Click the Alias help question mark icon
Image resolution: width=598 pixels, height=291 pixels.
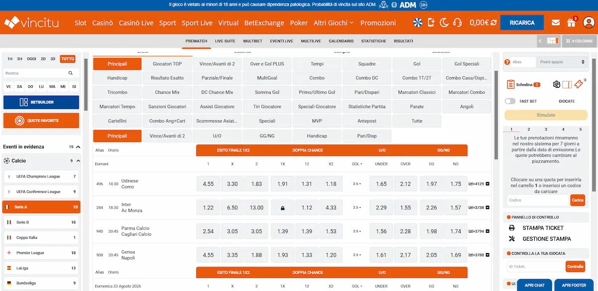coord(507,62)
